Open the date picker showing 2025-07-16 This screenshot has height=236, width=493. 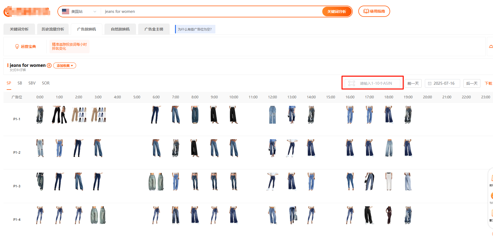click(442, 83)
